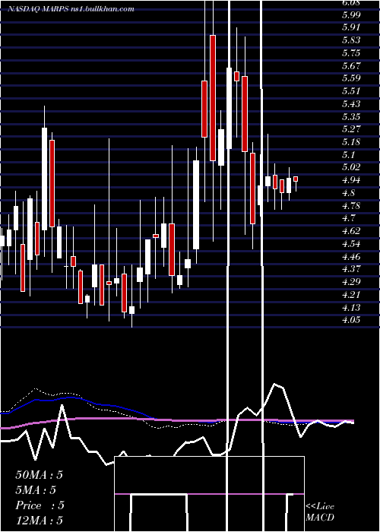Click the 5.43 price axis label
The image size is (380, 532).
351,104
